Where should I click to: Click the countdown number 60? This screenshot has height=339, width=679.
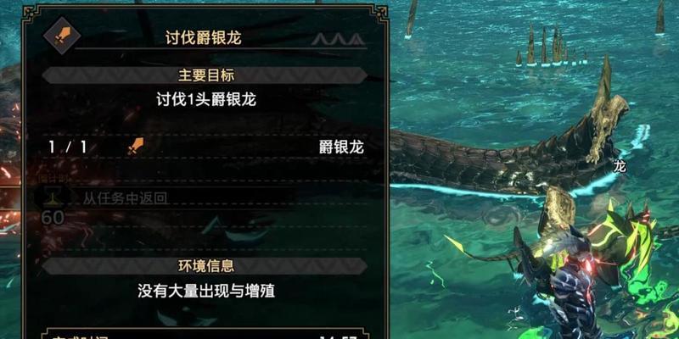53,218
